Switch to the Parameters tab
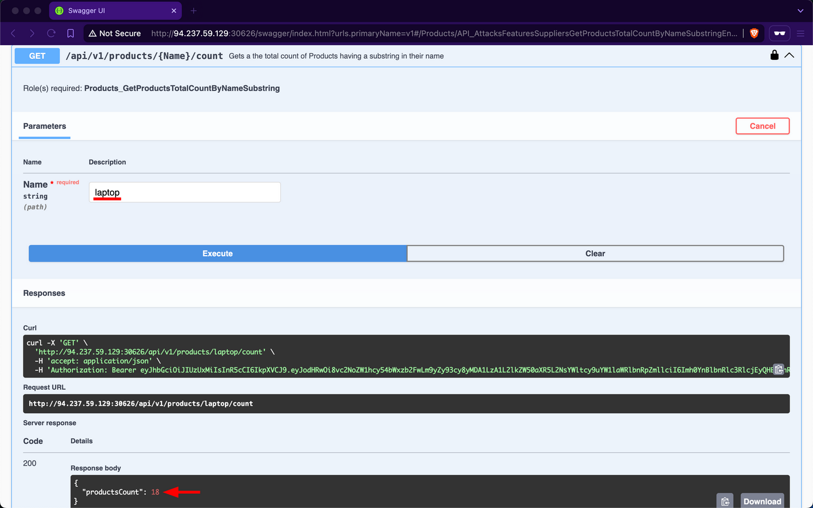 (44, 126)
